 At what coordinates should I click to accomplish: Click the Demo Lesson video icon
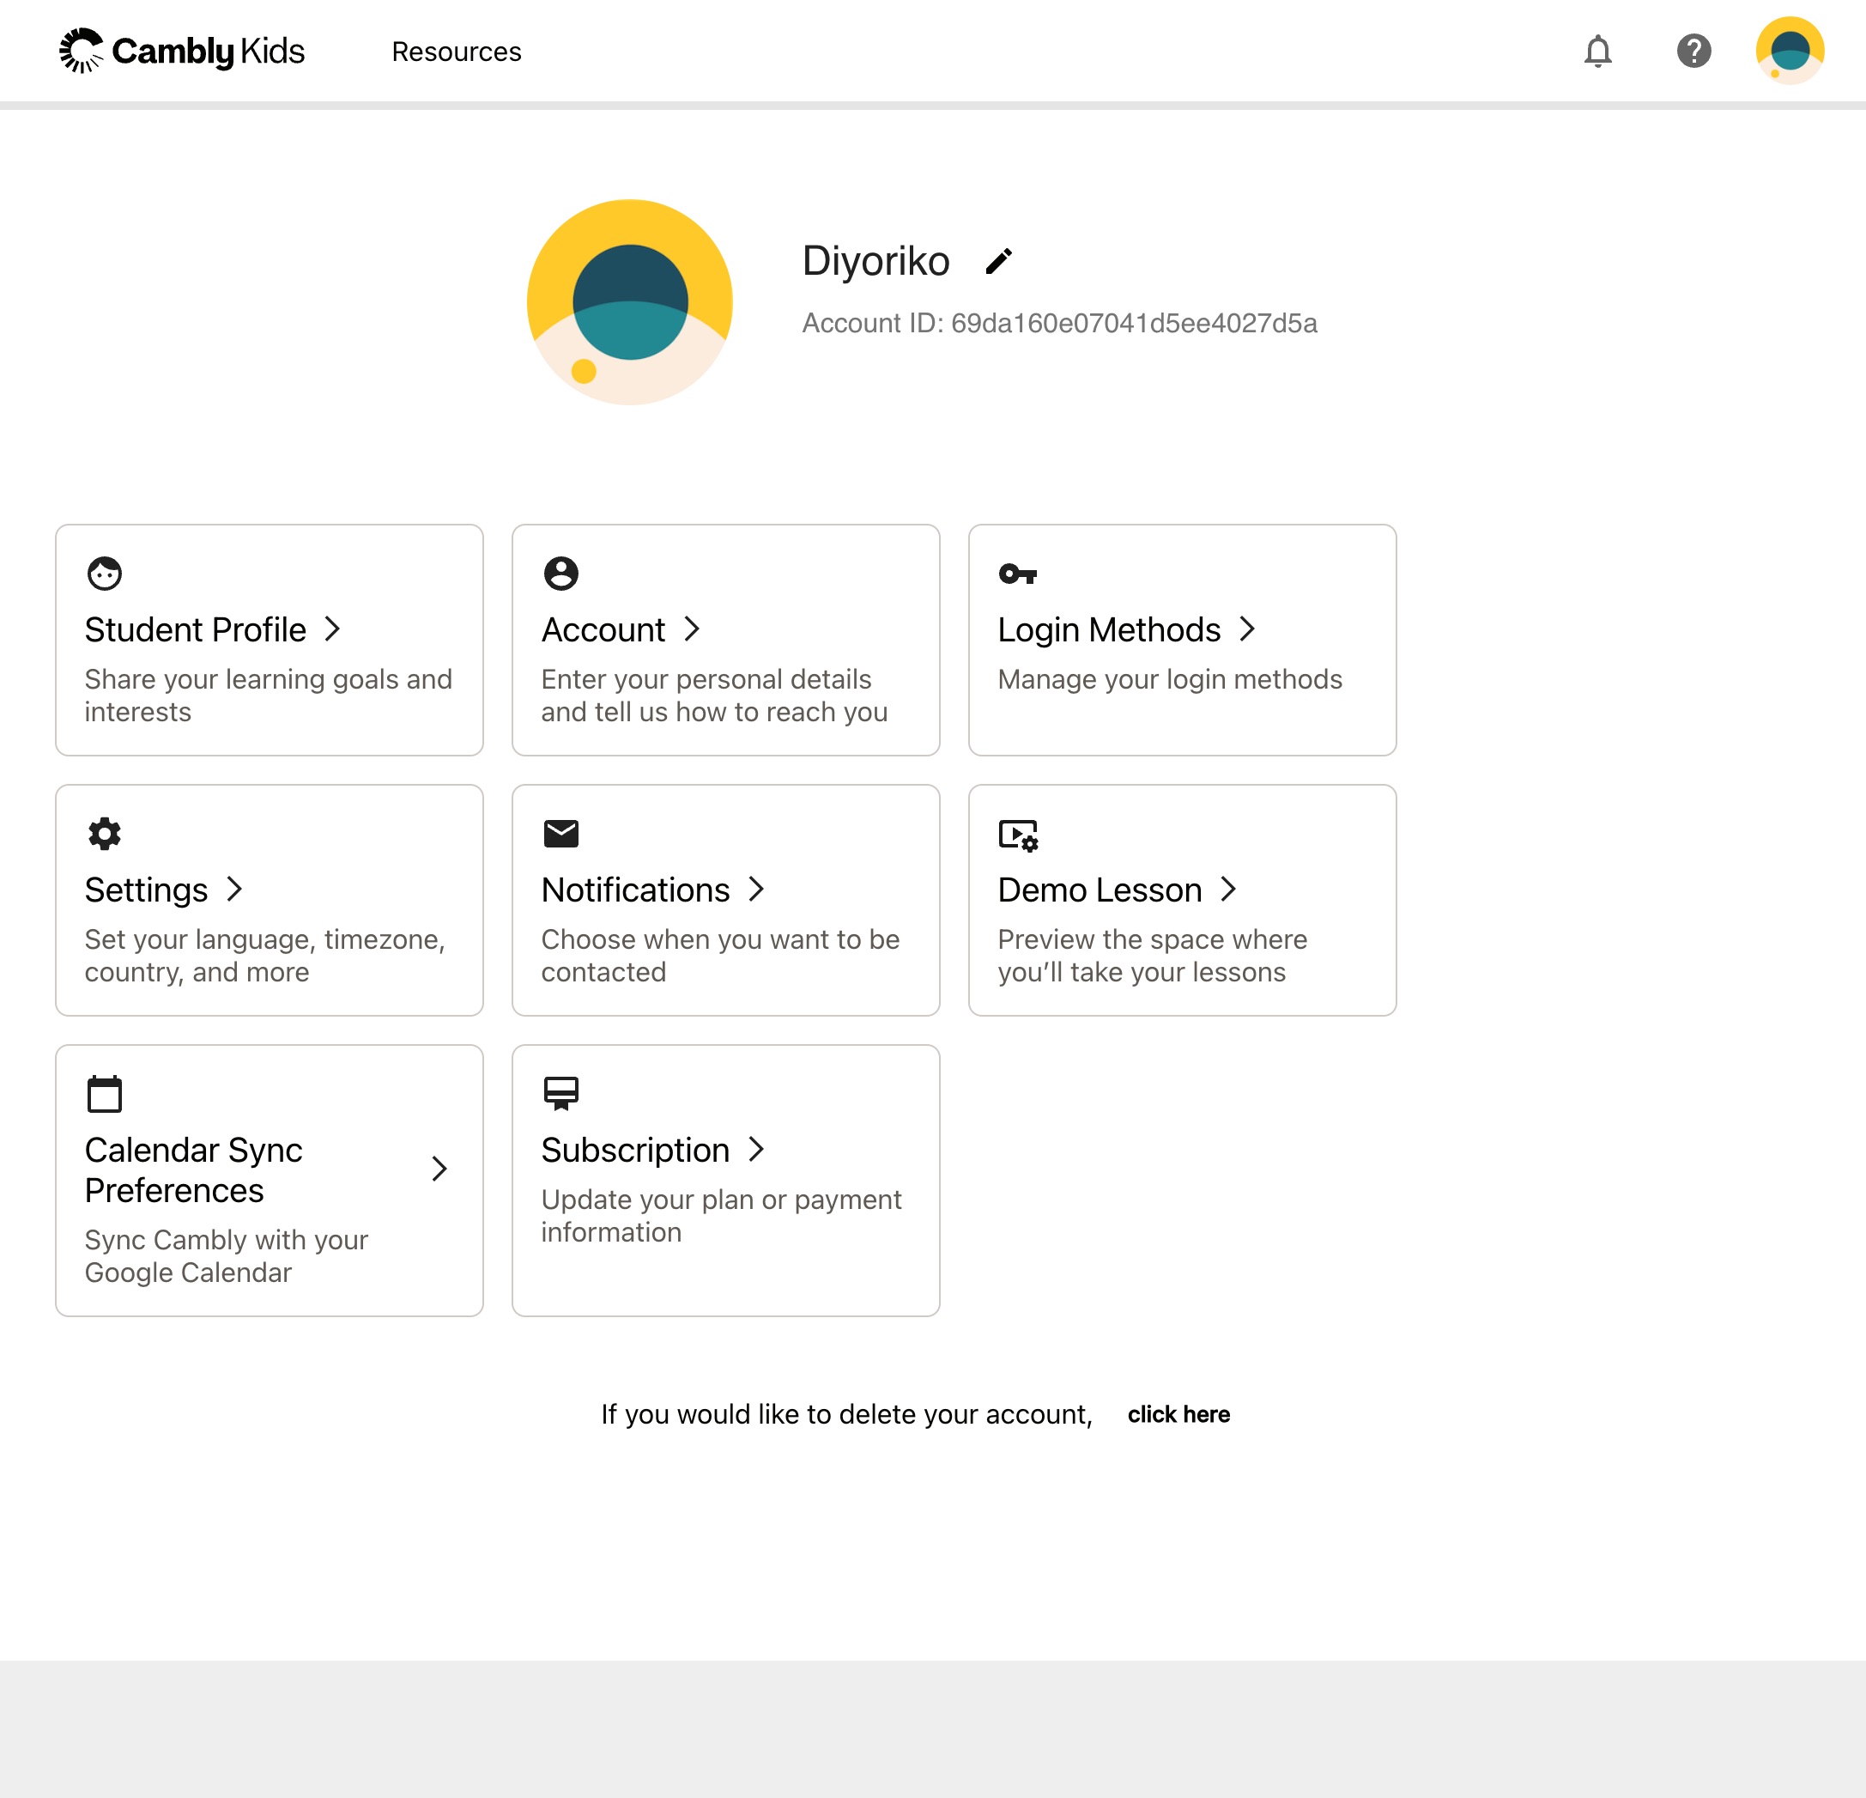pos(1017,835)
